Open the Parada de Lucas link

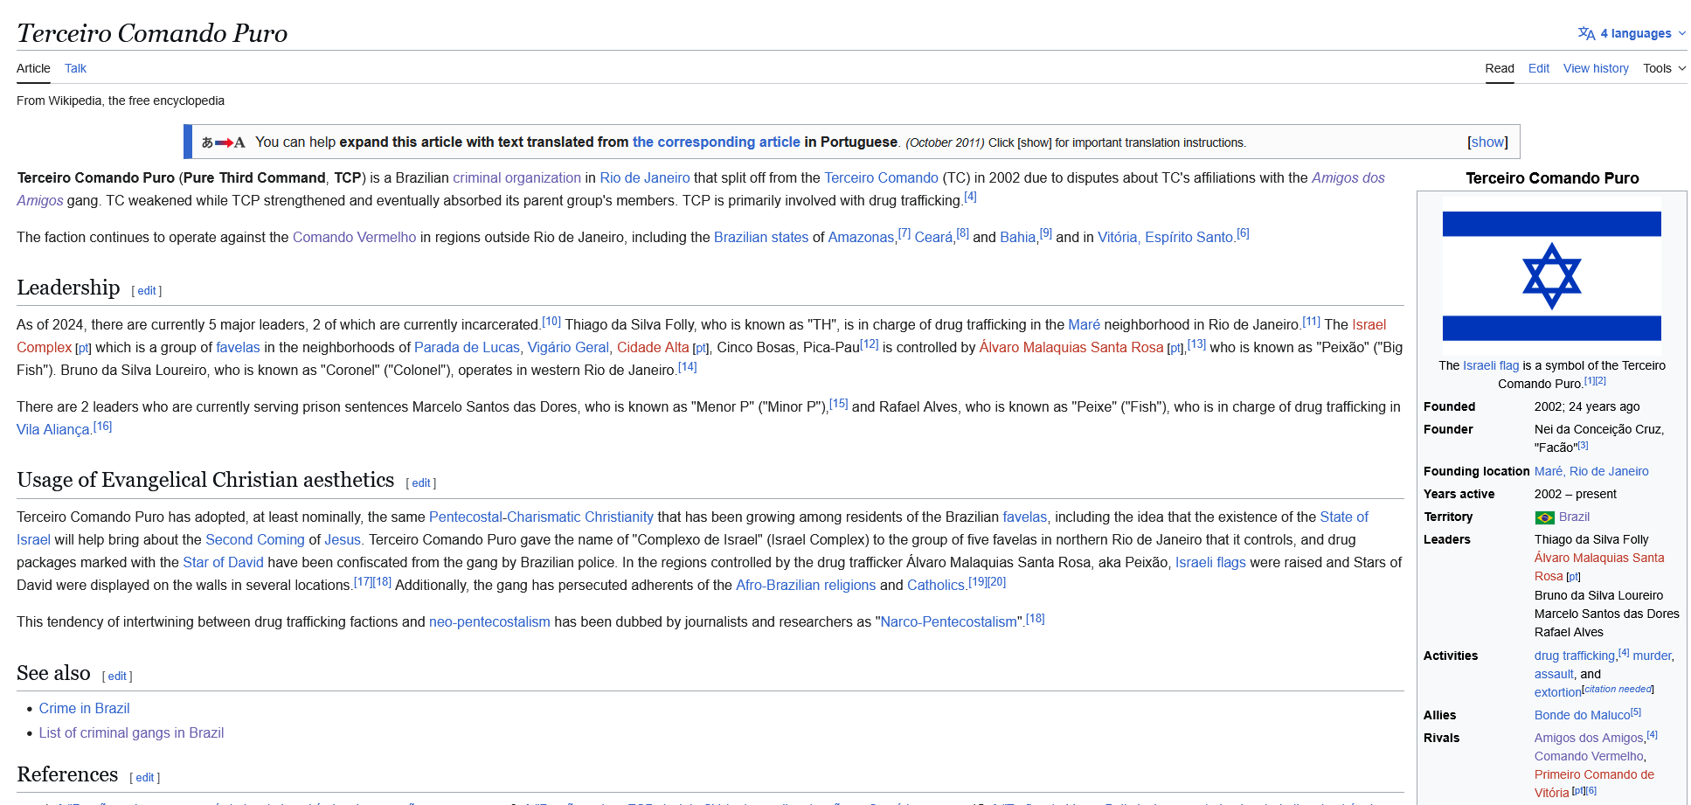467,348
